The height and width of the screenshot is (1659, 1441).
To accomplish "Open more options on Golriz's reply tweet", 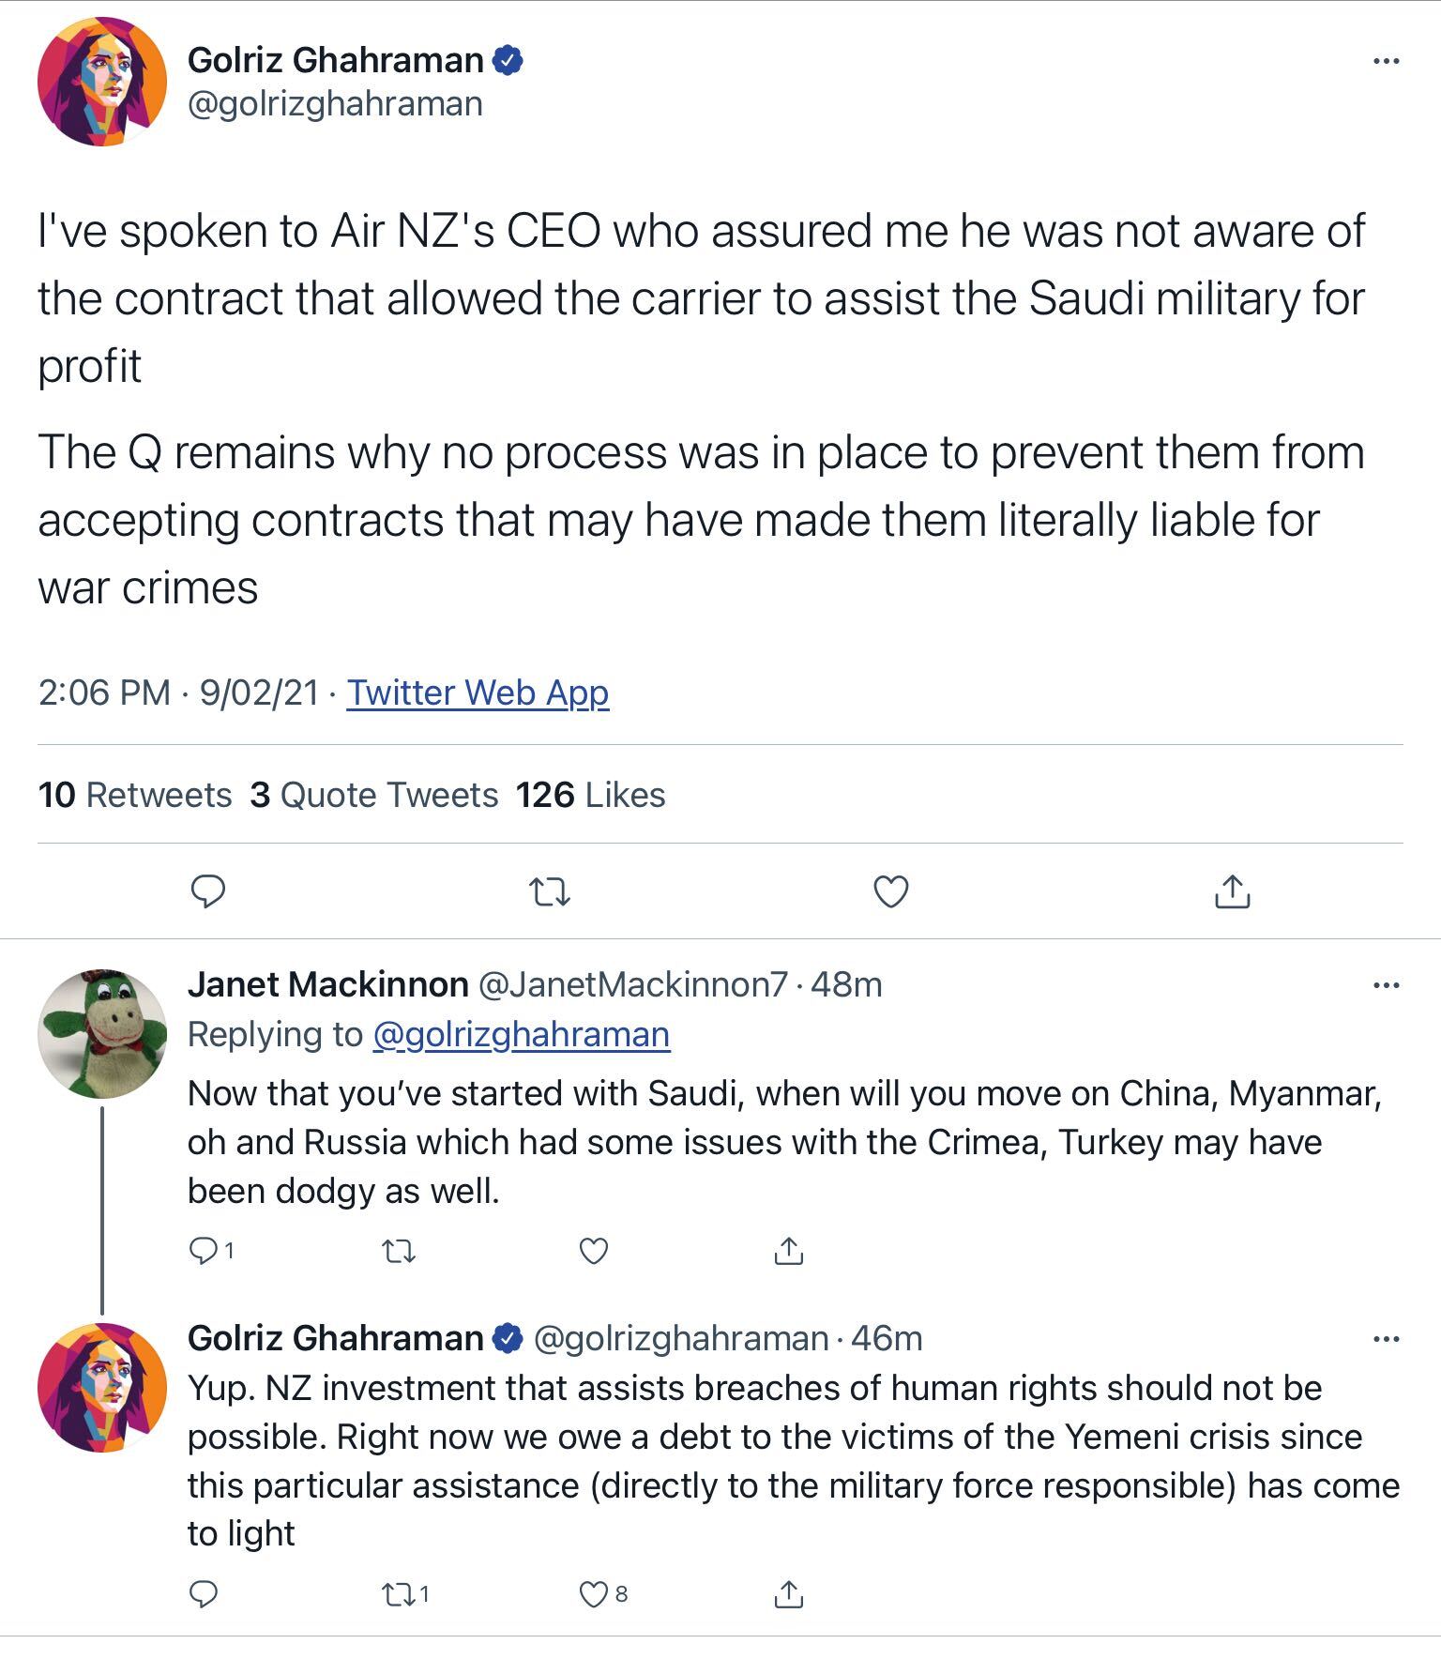I will coord(1386,1338).
